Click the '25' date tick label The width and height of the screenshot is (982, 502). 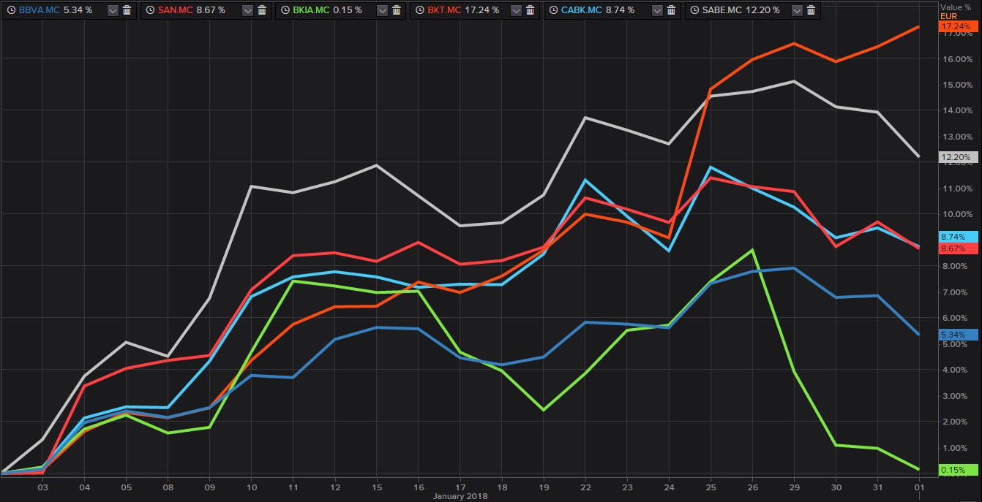coord(711,487)
